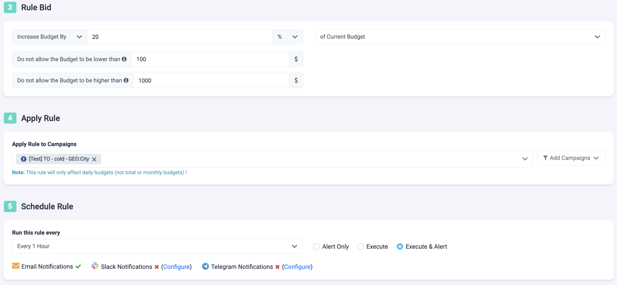Click the budget higher-than info icon
The width and height of the screenshot is (617, 285).
pyautogui.click(x=126, y=80)
